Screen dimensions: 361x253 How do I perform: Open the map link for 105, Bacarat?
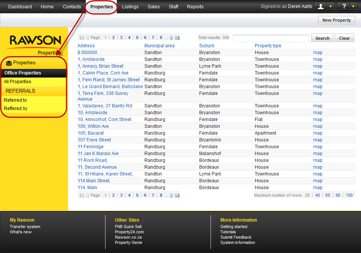tap(318, 133)
